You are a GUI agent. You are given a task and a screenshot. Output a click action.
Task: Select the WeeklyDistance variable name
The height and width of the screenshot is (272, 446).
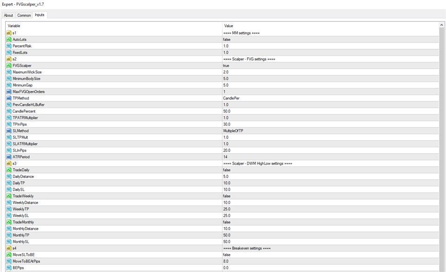(25, 203)
